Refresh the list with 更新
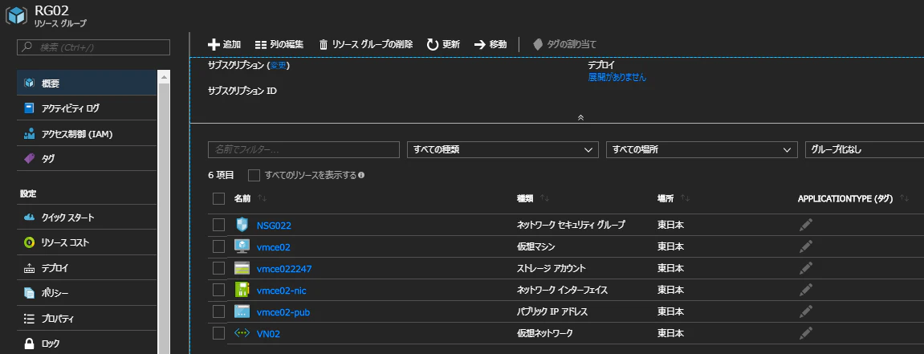Screen dimensions: 924x354 pyautogui.click(x=443, y=44)
